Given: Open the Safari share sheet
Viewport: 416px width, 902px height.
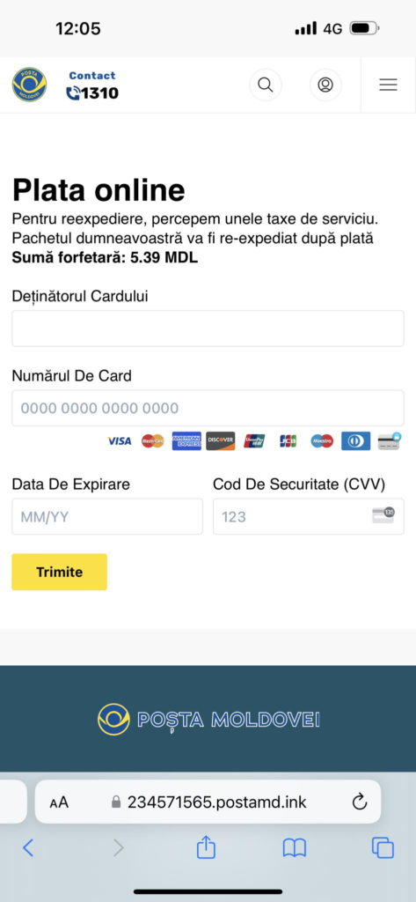Looking at the screenshot, I should tap(206, 847).
